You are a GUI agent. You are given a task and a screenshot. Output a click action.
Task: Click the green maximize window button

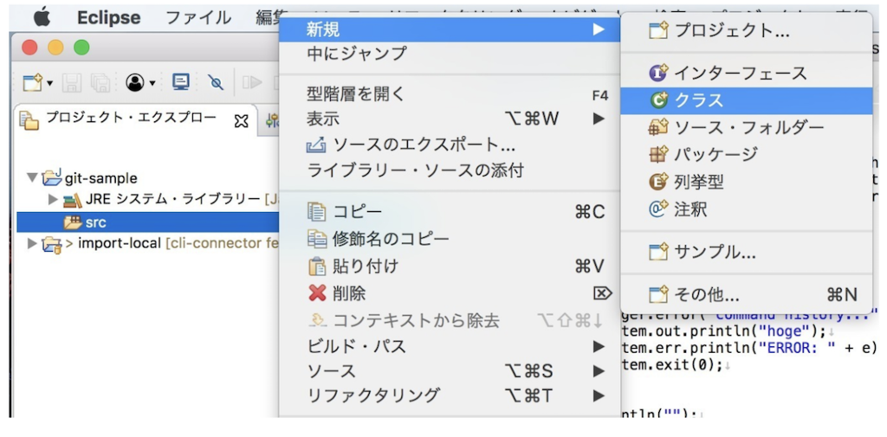click(x=81, y=48)
